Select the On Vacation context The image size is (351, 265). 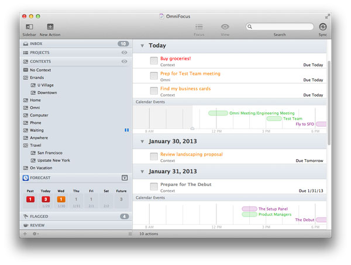[76, 168]
